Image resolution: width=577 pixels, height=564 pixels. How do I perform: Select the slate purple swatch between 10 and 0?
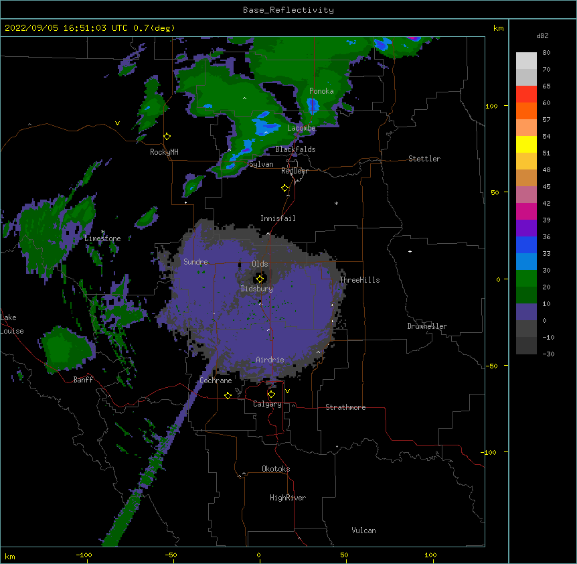click(x=526, y=312)
